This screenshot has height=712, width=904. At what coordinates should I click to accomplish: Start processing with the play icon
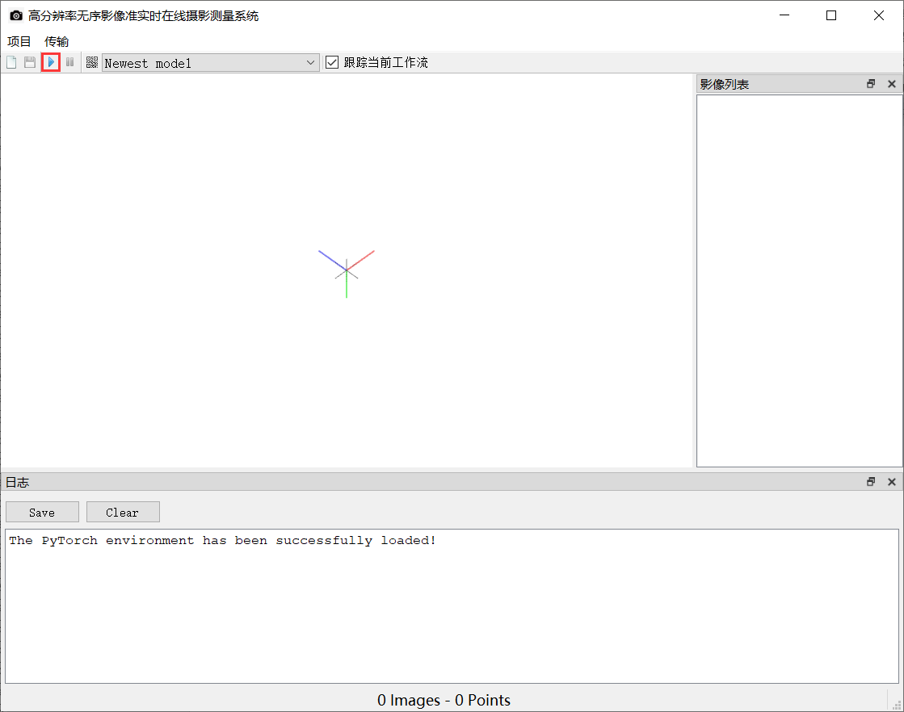(x=51, y=62)
